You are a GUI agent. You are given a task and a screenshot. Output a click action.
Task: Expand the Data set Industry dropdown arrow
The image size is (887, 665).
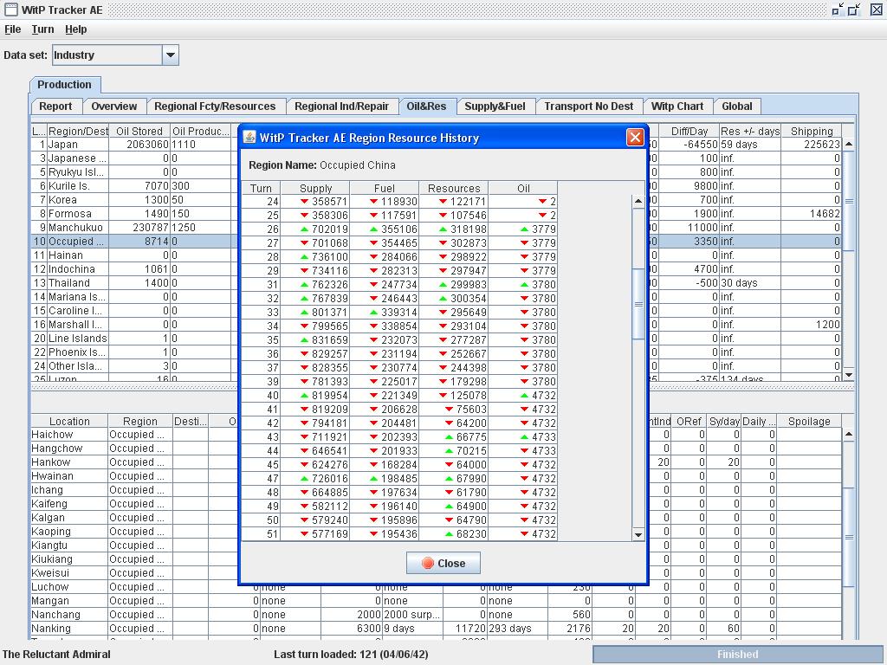tap(171, 55)
